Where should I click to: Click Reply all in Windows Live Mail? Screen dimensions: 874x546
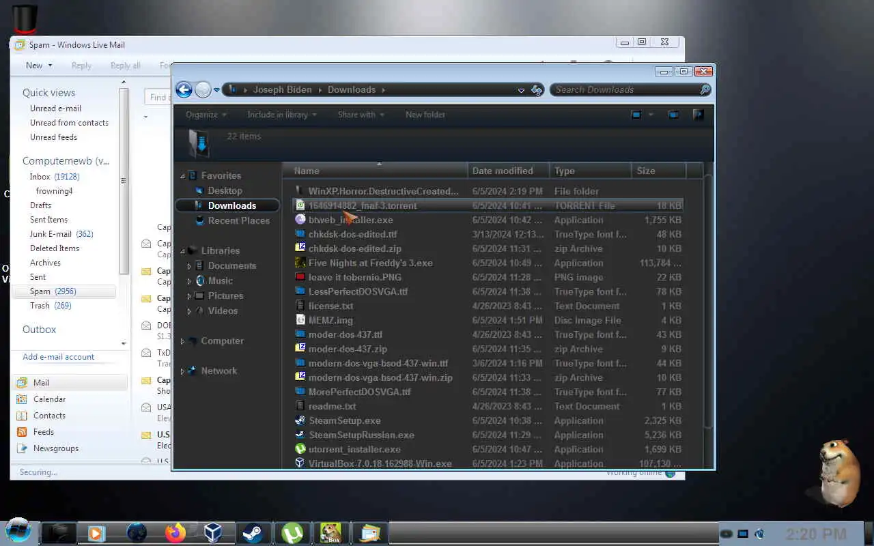tap(125, 66)
